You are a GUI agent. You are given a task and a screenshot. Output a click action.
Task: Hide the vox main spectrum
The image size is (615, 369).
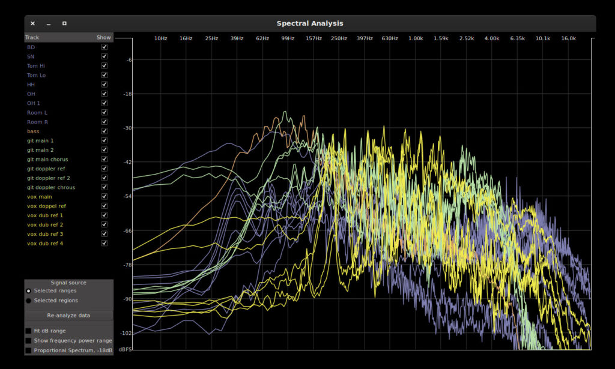pyautogui.click(x=105, y=196)
